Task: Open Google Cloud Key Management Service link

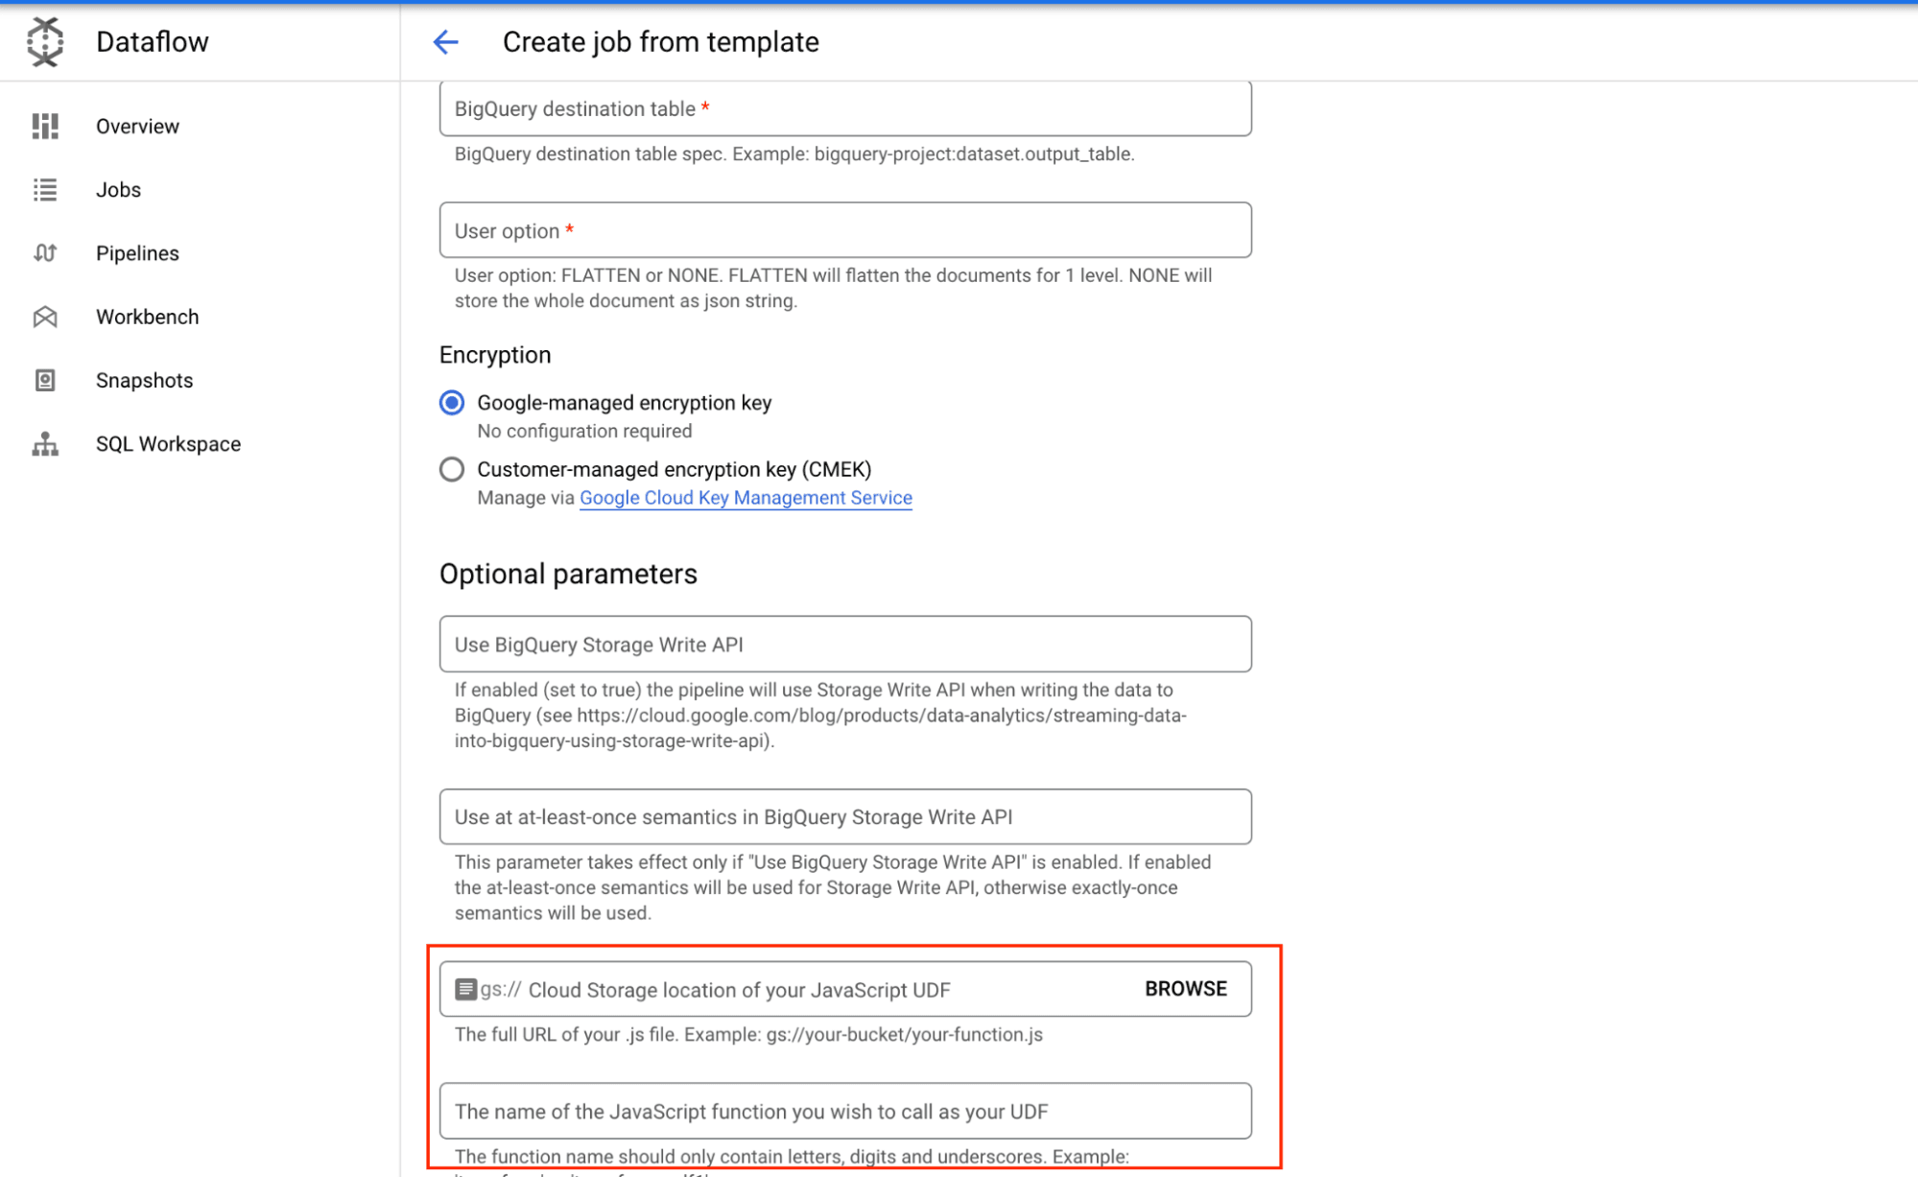Action: (x=746, y=498)
